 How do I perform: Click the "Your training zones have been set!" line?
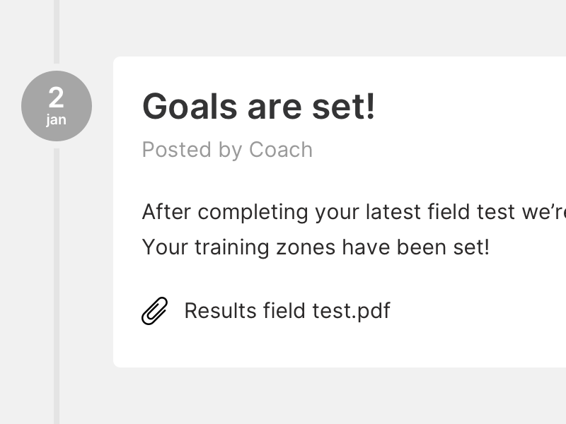[316, 247]
